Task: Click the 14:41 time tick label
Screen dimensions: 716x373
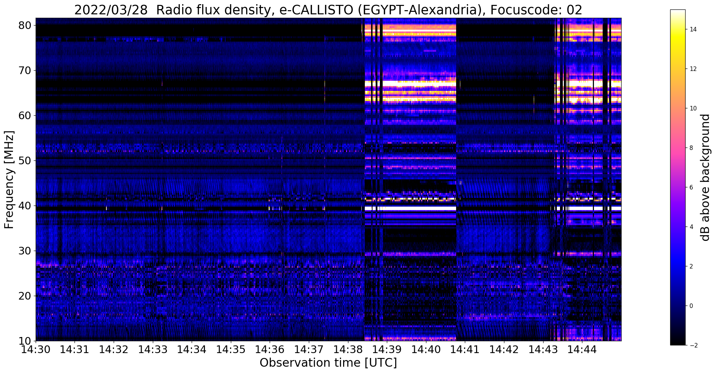Action: (x=465, y=349)
